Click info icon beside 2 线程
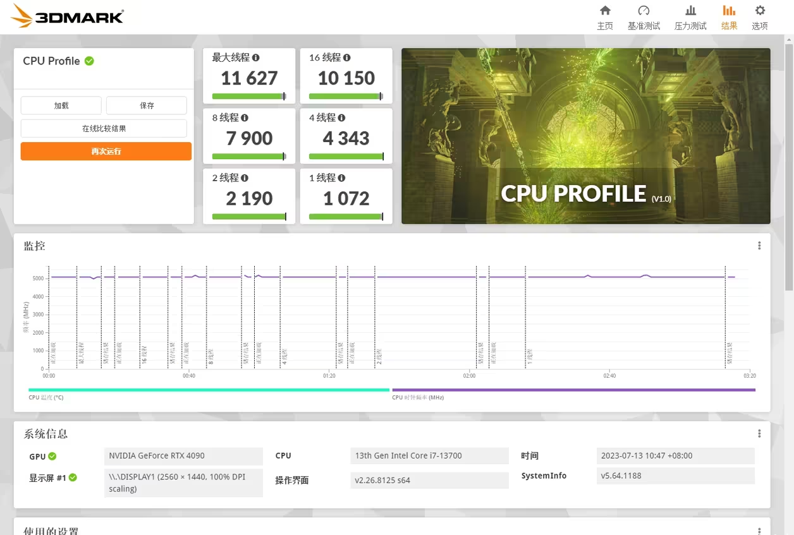 click(245, 178)
